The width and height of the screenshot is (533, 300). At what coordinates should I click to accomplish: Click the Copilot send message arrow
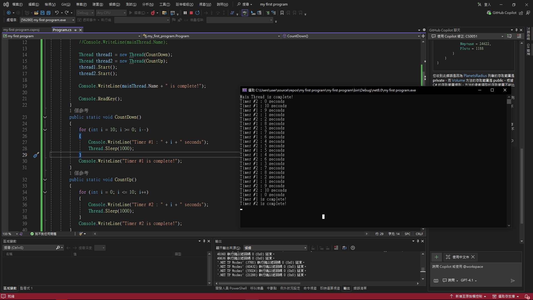coord(512,281)
